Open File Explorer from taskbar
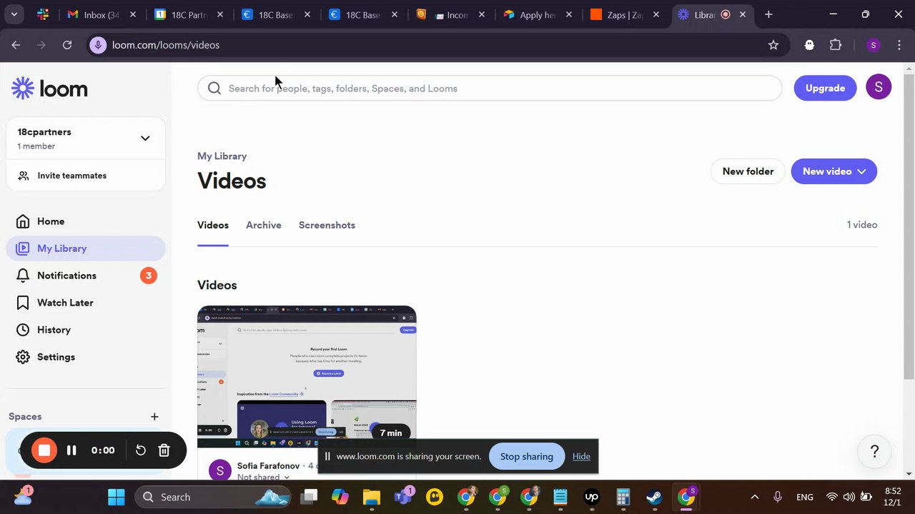The width and height of the screenshot is (915, 514). click(371, 497)
